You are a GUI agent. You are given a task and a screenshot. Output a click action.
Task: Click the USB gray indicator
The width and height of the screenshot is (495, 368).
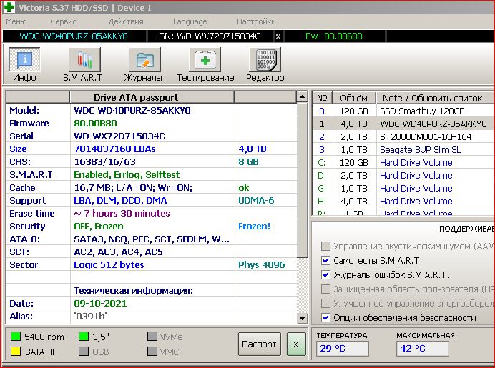point(84,351)
